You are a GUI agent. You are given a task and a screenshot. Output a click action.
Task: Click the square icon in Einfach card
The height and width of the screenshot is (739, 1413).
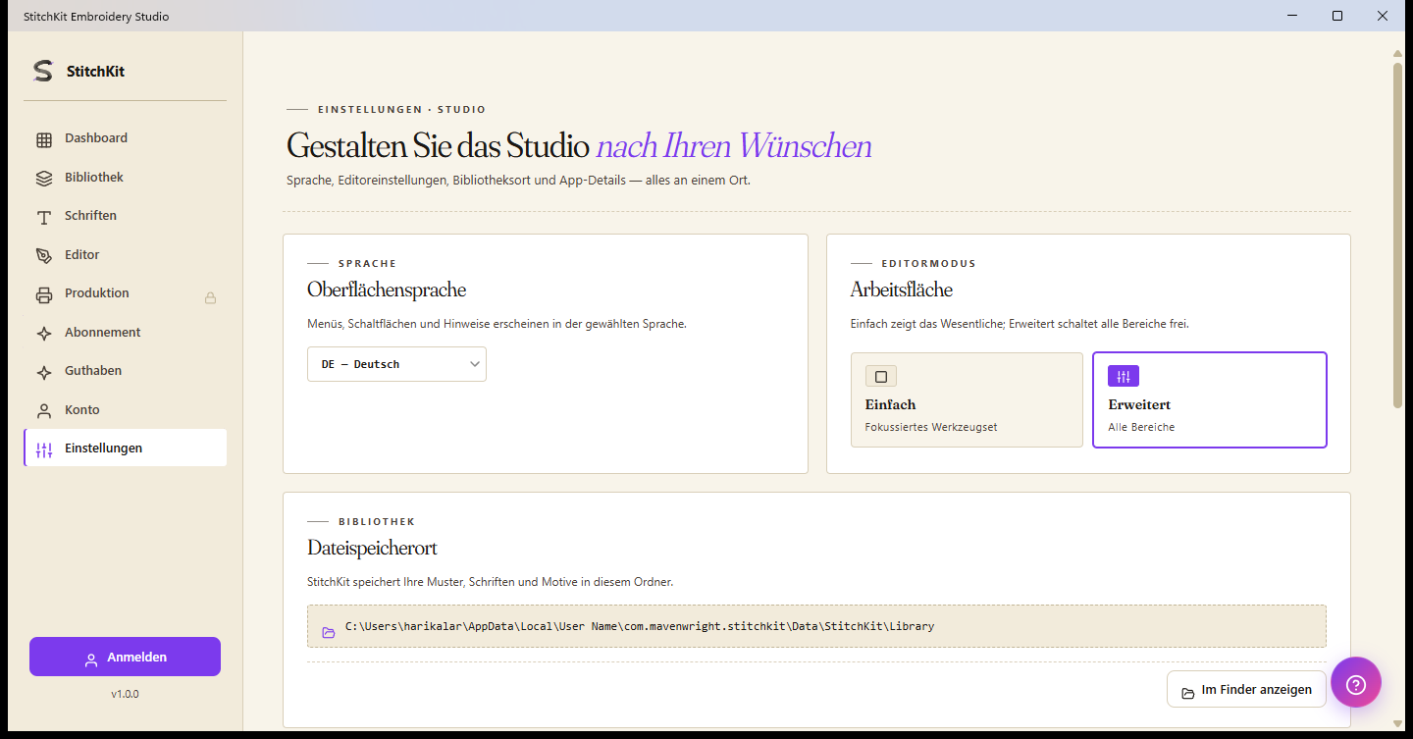(881, 376)
